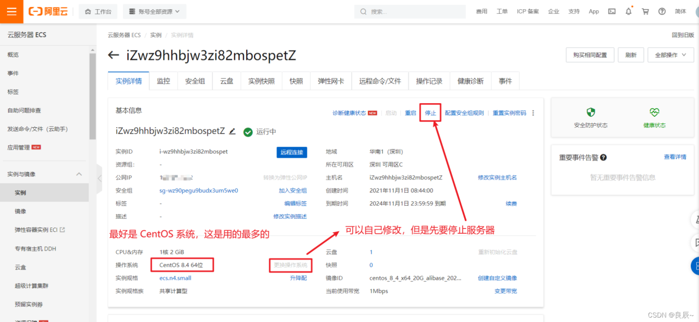The width and height of the screenshot is (699, 322).
Task: Click the 续费 renew link
Action: pyautogui.click(x=511, y=204)
